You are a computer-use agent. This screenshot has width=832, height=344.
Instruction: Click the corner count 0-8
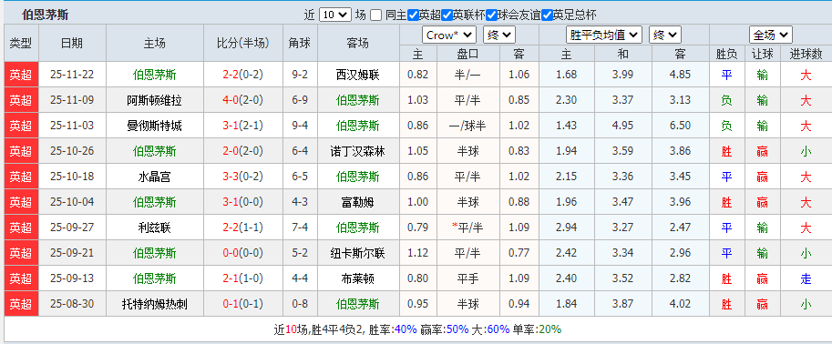pos(301,304)
